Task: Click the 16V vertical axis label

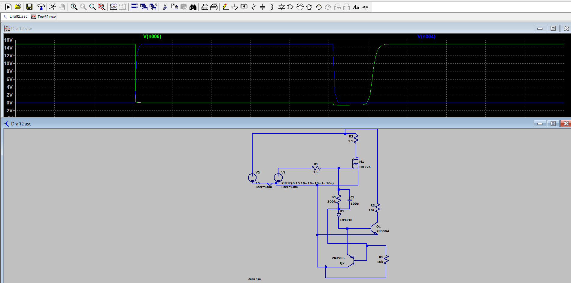Action: [x=8, y=40]
